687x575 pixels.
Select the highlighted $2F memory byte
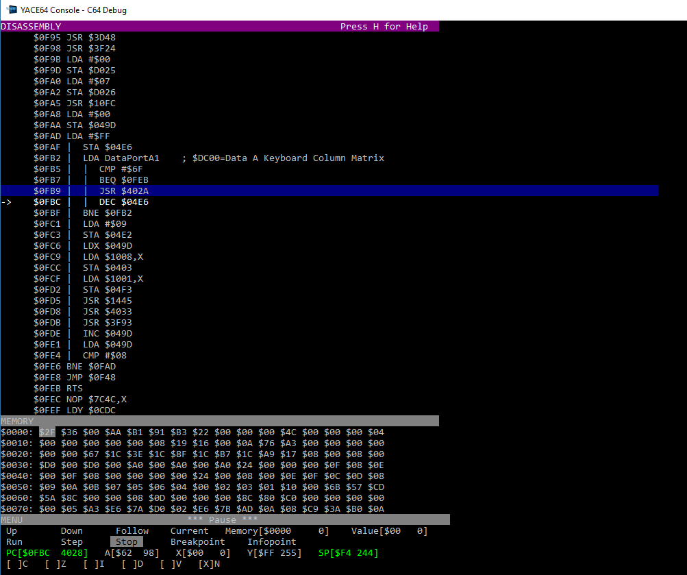47,432
